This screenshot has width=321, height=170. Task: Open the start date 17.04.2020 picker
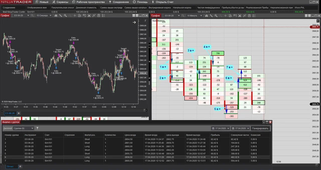point(221,128)
